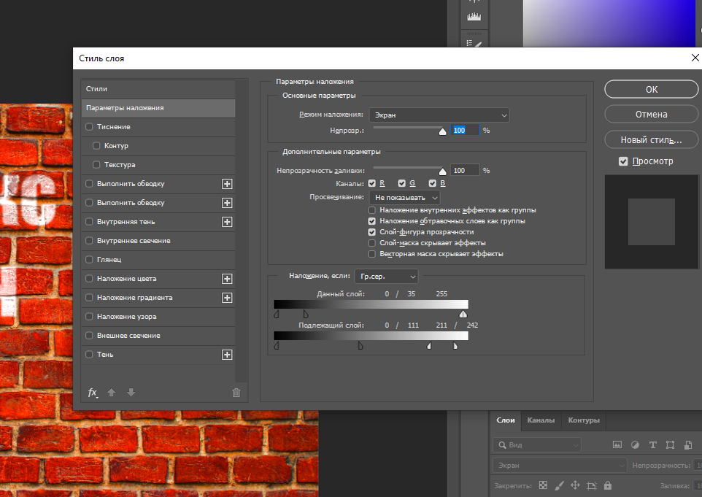Viewport: 702px width, 497px height.
Task: Check Слой-маска скрывает эффекты
Action: click(x=371, y=243)
